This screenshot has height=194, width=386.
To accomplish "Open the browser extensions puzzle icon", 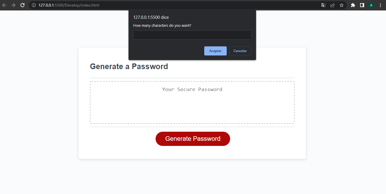I will click(353, 5).
